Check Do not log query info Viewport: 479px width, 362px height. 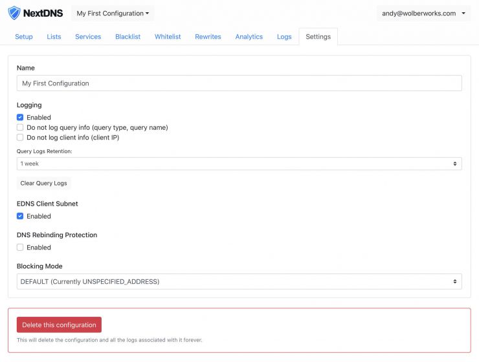coord(20,127)
